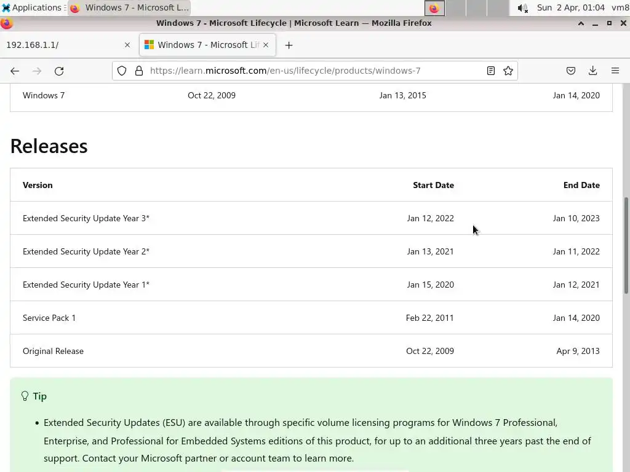Click the Firefox logo in title bar
Image resolution: width=630 pixels, height=472 pixels.
click(x=6, y=23)
